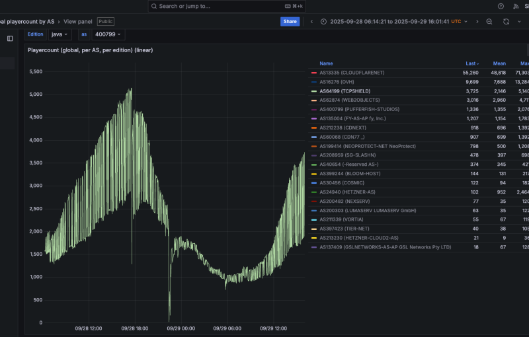Click the help question mark icon
529x337 pixels.
[x=501, y=6]
